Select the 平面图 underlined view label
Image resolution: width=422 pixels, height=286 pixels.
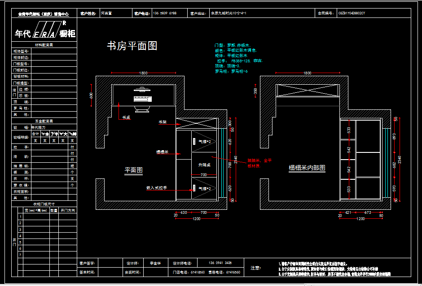(x=133, y=170)
